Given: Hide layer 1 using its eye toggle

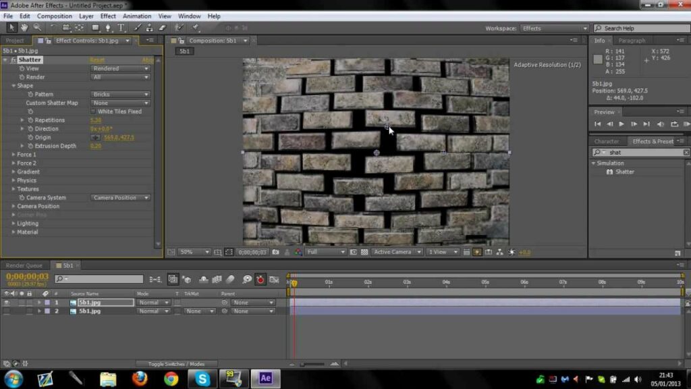Looking at the screenshot, I should [6, 303].
